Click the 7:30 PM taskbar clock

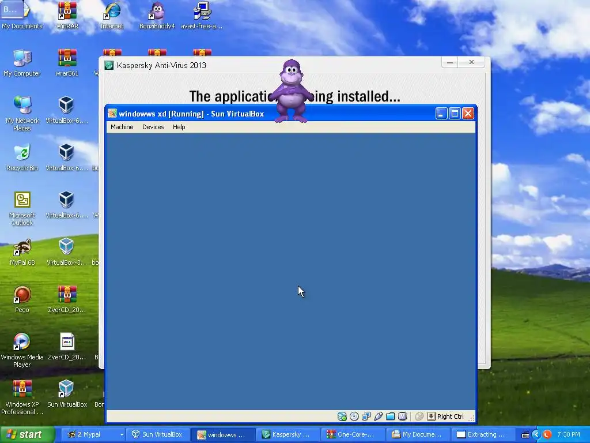click(569, 434)
